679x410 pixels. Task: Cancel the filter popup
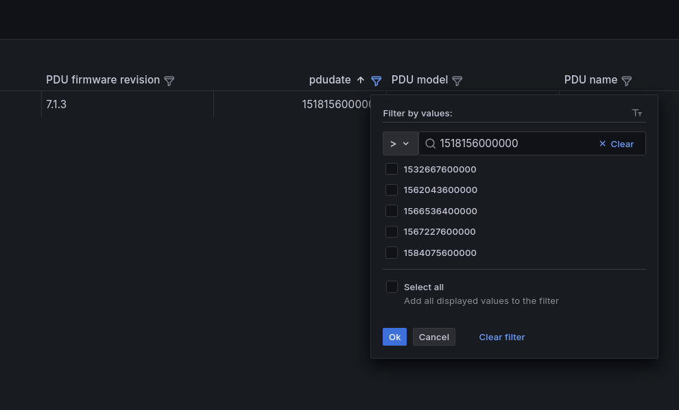click(434, 337)
